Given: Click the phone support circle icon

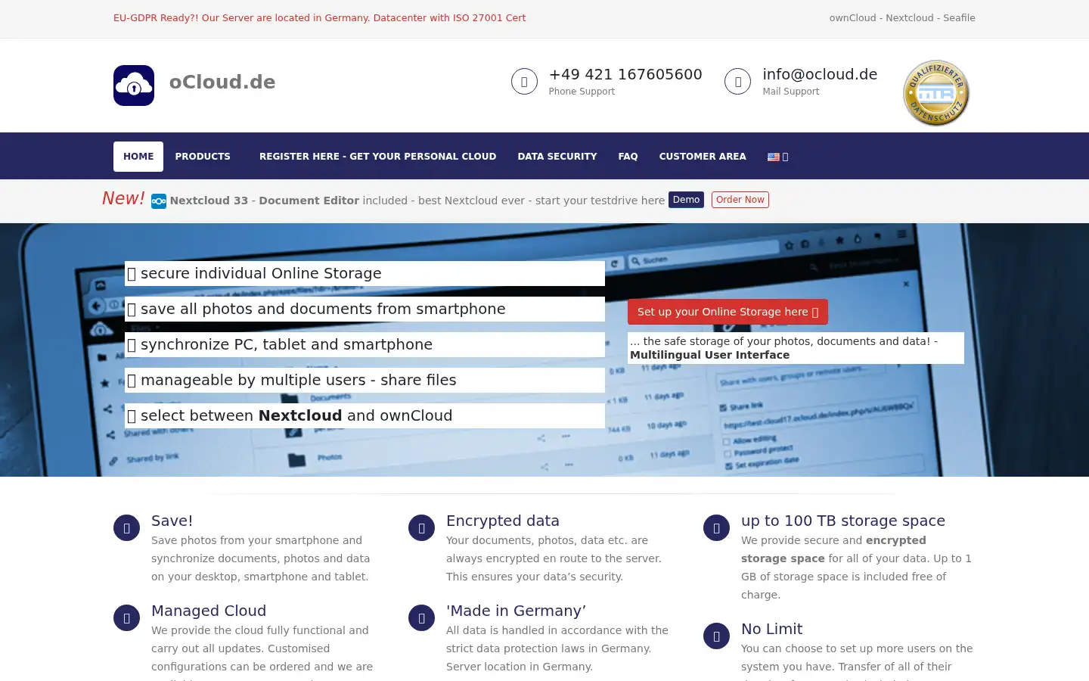Looking at the screenshot, I should pyautogui.click(x=524, y=81).
